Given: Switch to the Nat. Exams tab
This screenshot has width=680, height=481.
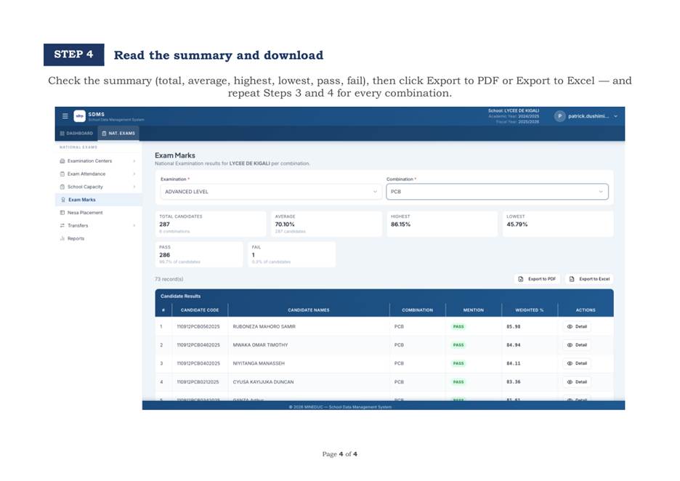Looking at the screenshot, I should point(118,133).
